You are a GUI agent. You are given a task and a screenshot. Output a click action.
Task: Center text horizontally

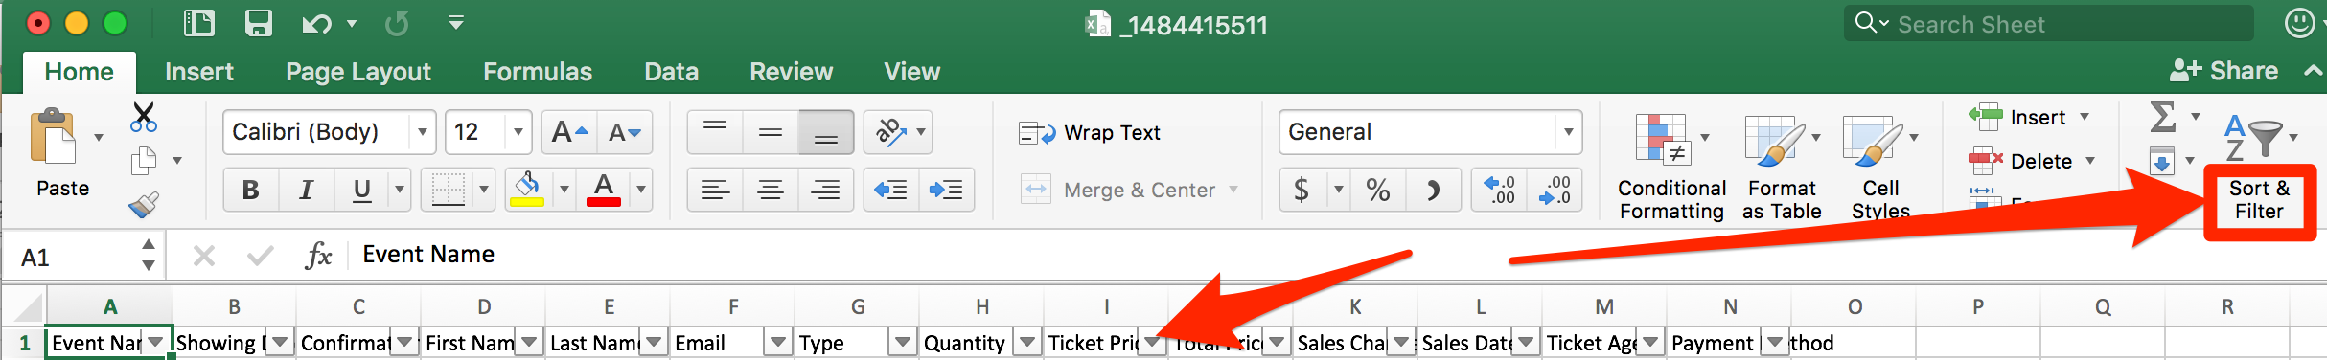click(771, 190)
